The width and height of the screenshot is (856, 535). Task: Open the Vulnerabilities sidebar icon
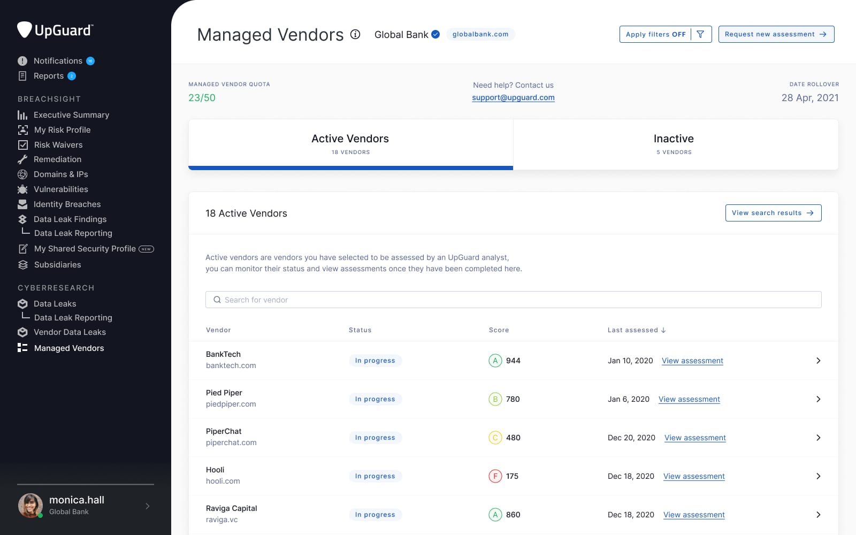22,189
